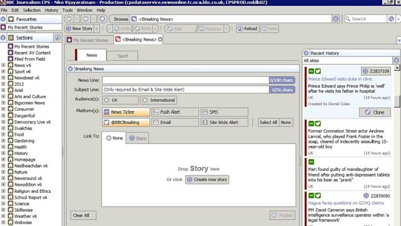Expand the Homepage tree node
Screen dimensions: 401x226
point(3,160)
